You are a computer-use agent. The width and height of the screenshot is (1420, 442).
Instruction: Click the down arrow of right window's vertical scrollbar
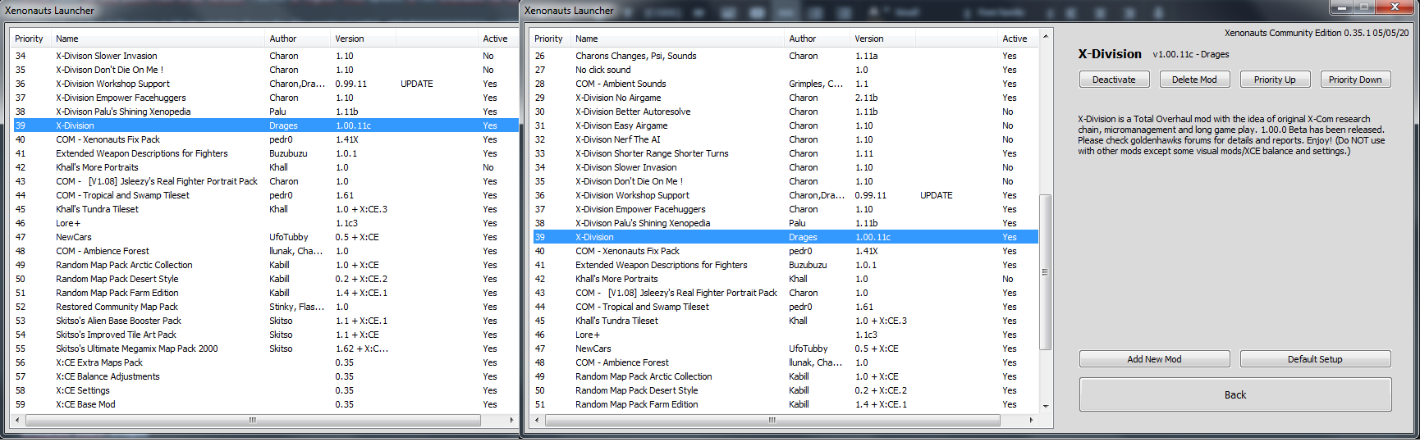(x=1045, y=406)
